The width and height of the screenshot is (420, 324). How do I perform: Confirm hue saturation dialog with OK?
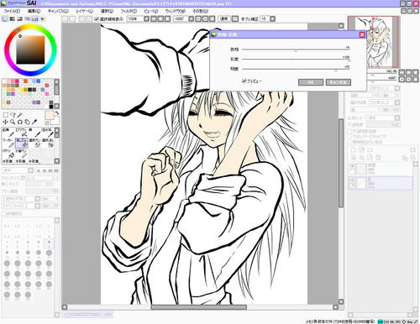[311, 82]
